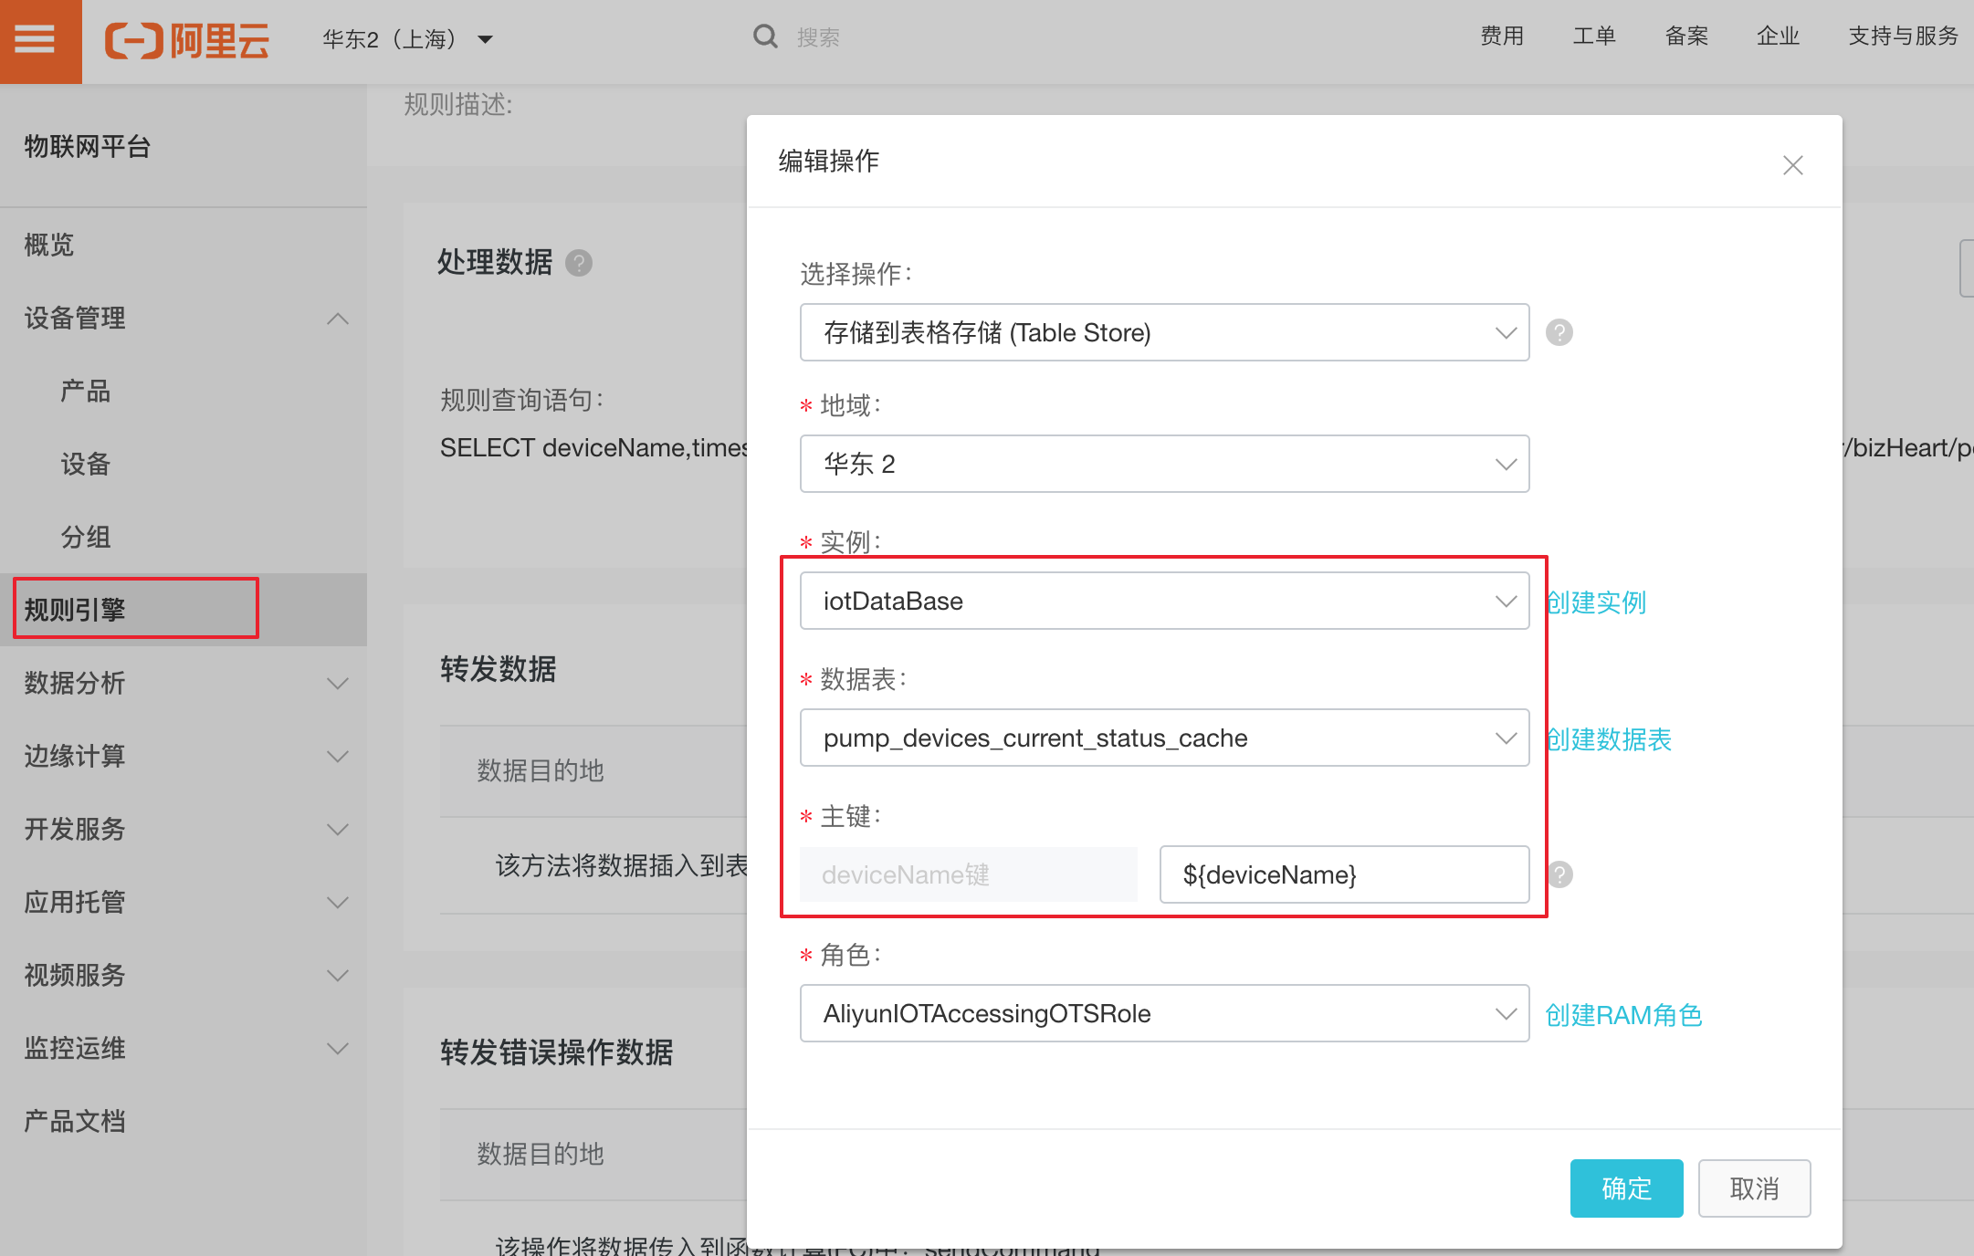Image resolution: width=1974 pixels, height=1256 pixels.
Task: Cancel with the 取消 button
Action: 1754,1188
